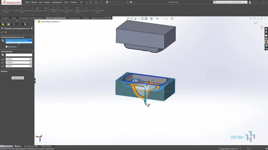Click Zoom to Fit magnifier icon
Image resolution: width=268 pixels, height=150 pixels.
128,18
